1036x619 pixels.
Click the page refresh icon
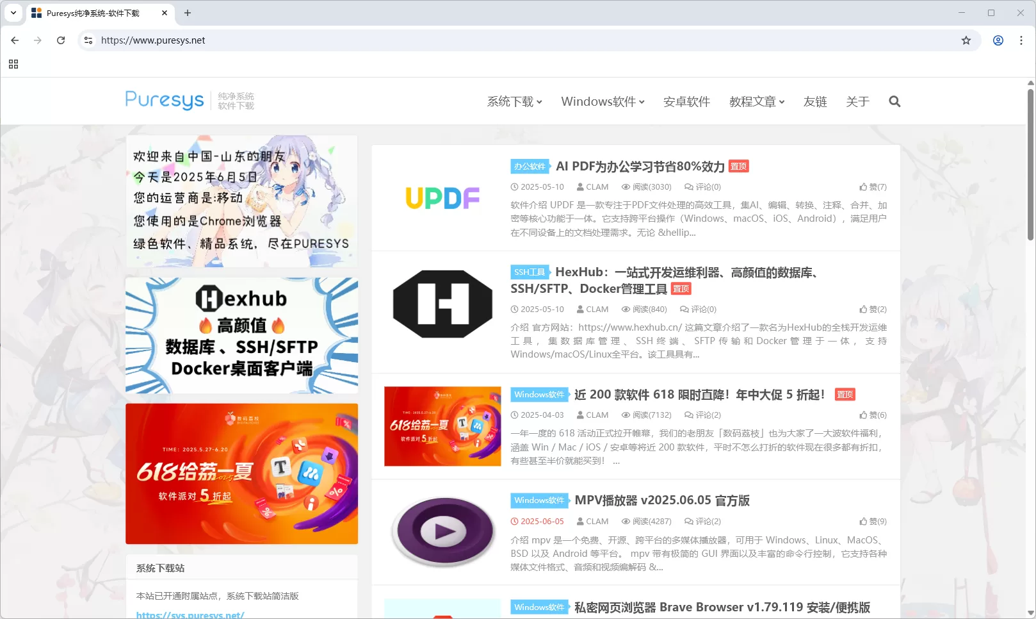(x=61, y=40)
